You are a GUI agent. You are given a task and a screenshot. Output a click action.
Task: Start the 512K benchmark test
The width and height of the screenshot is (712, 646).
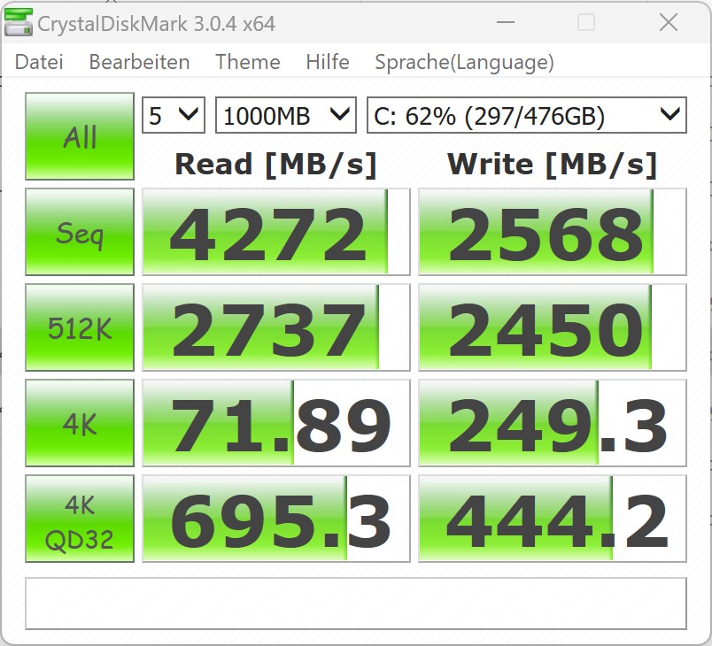click(80, 327)
